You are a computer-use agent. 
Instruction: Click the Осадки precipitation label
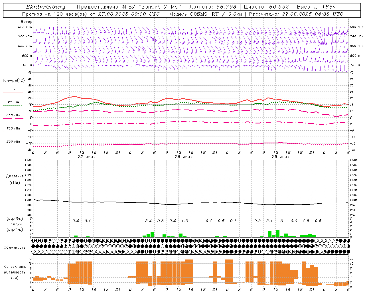pos(14,224)
